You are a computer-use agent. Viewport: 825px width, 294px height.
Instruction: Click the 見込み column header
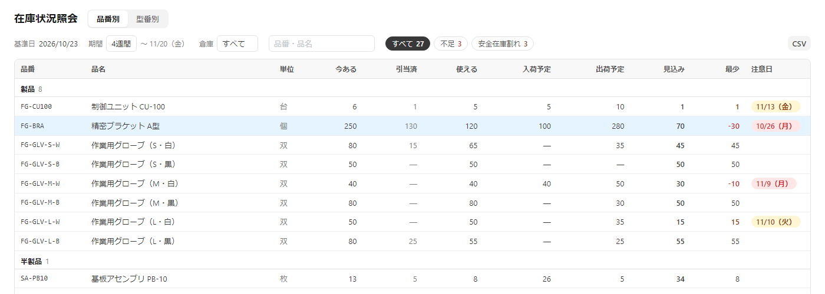pyautogui.click(x=674, y=69)
